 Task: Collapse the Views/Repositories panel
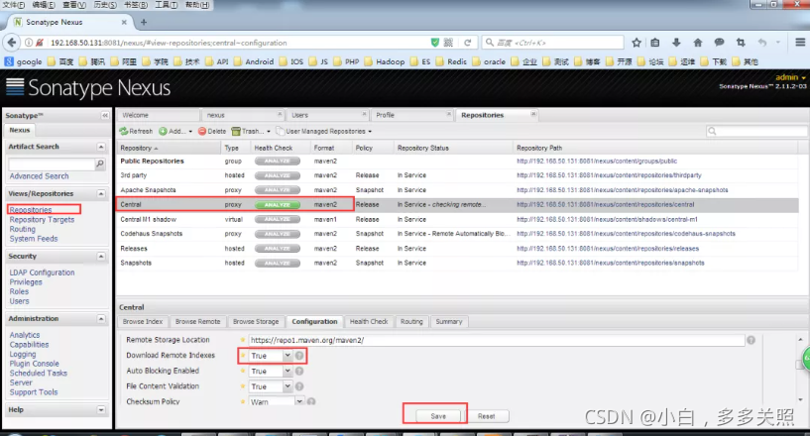[101, 193]
